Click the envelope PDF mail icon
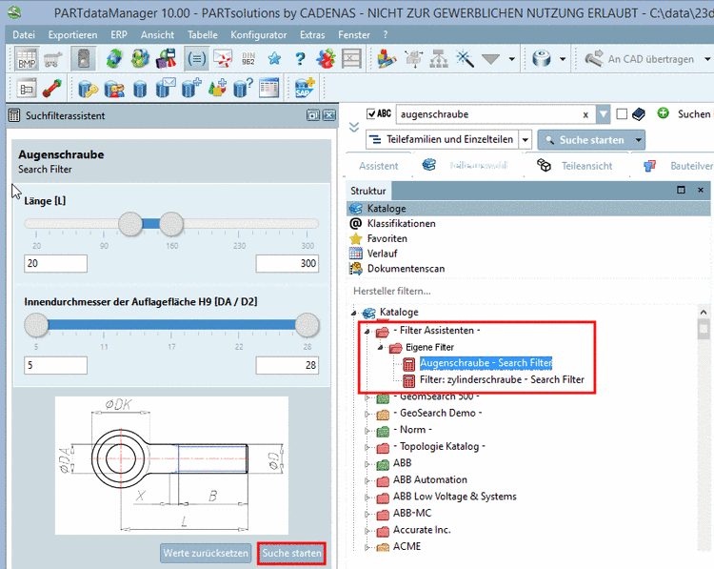Screen dimensions: 714x569 click(x=223, y=59)
